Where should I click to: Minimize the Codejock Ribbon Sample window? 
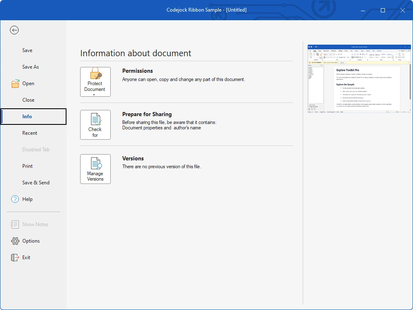(363, 10)
